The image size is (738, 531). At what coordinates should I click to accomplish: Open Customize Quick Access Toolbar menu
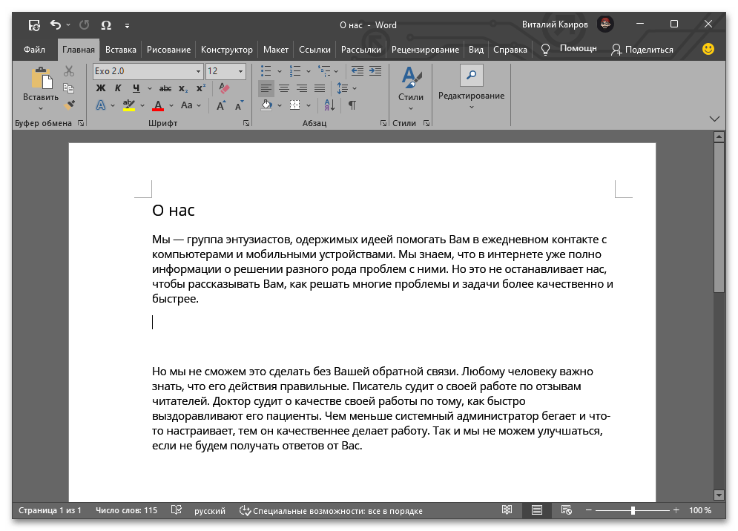click(127, 25)
